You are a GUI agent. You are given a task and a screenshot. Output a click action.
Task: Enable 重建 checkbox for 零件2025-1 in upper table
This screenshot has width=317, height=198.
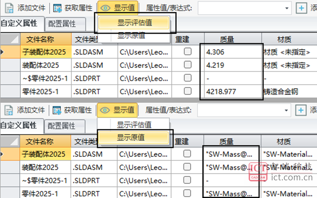[188, 91]
